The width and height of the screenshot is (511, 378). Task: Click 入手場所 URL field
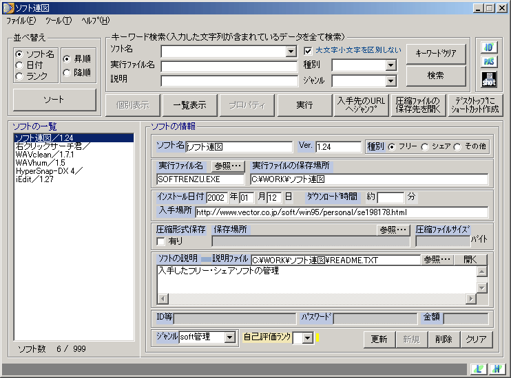(342, 212)
